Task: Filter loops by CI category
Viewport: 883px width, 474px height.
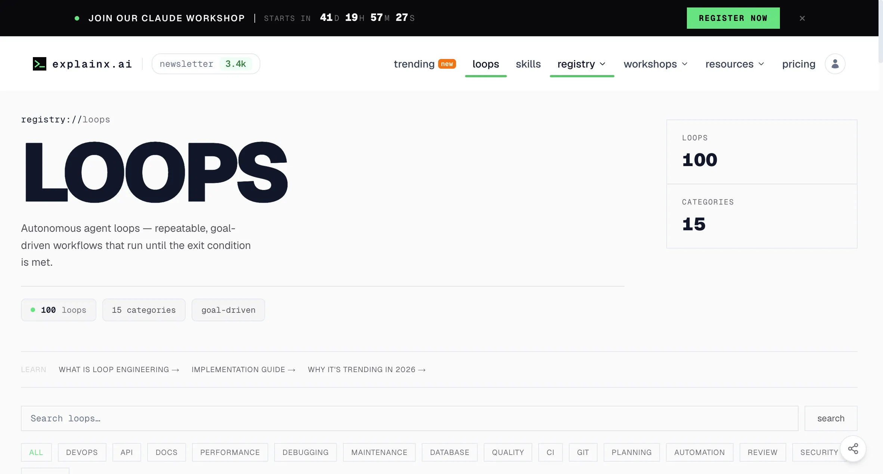Action: tap(550, 452)
